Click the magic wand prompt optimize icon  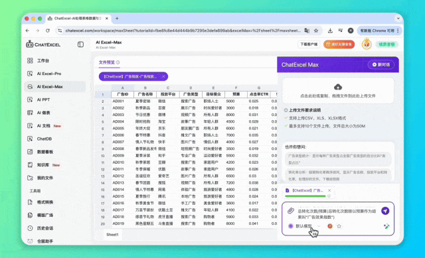386,226
